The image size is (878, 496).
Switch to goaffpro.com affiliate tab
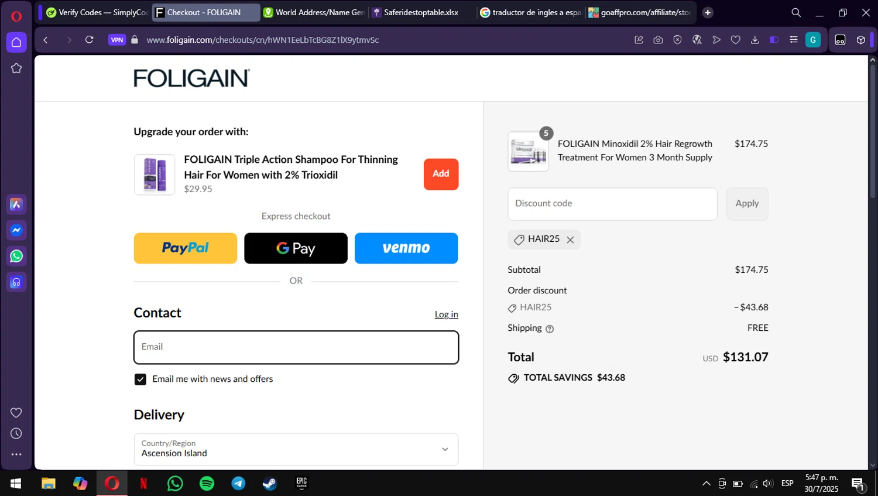click(x=640, y=12)
